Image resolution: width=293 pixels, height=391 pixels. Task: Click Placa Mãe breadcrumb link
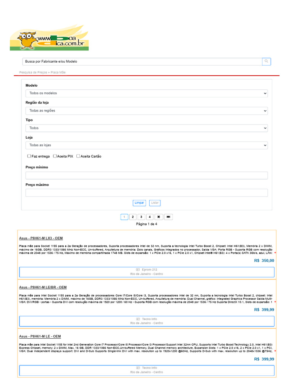(x=58, y=72)
